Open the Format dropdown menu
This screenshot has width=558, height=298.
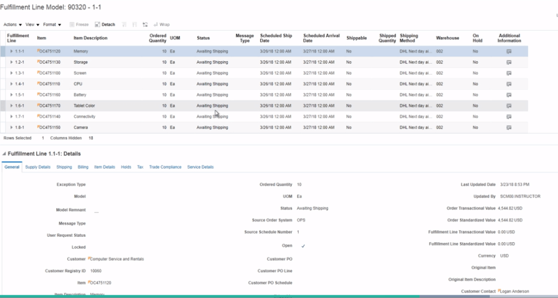[52, 25]
